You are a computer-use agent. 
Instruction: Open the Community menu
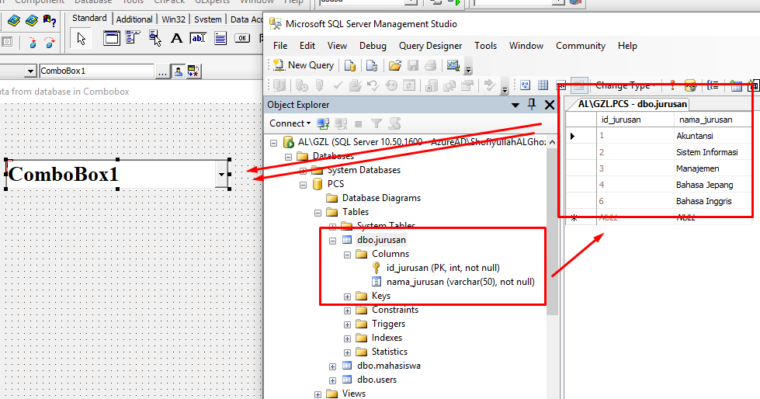coord(581,46)
